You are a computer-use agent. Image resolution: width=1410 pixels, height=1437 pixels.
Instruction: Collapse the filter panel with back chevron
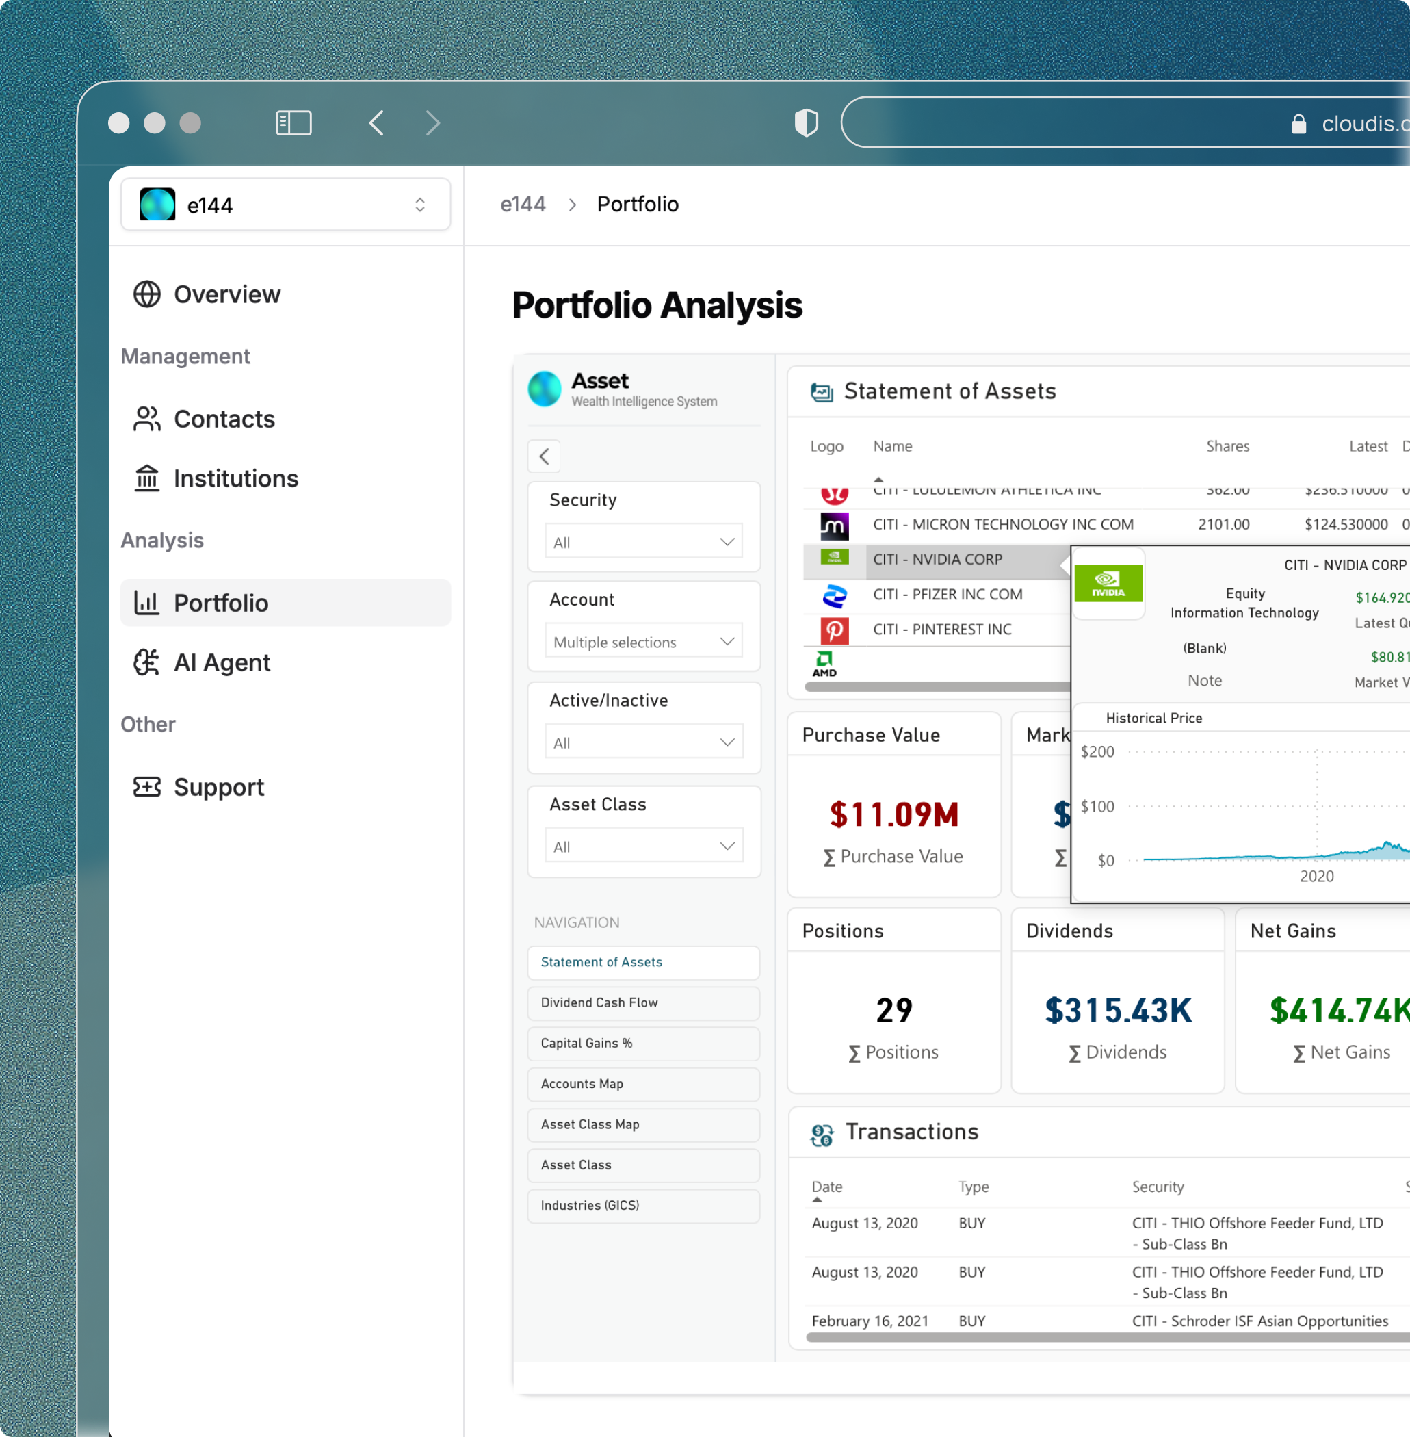[544, 456]
